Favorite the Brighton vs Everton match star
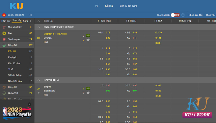The width and height of the screenshot is (216, 123). (x=88, y=40)
